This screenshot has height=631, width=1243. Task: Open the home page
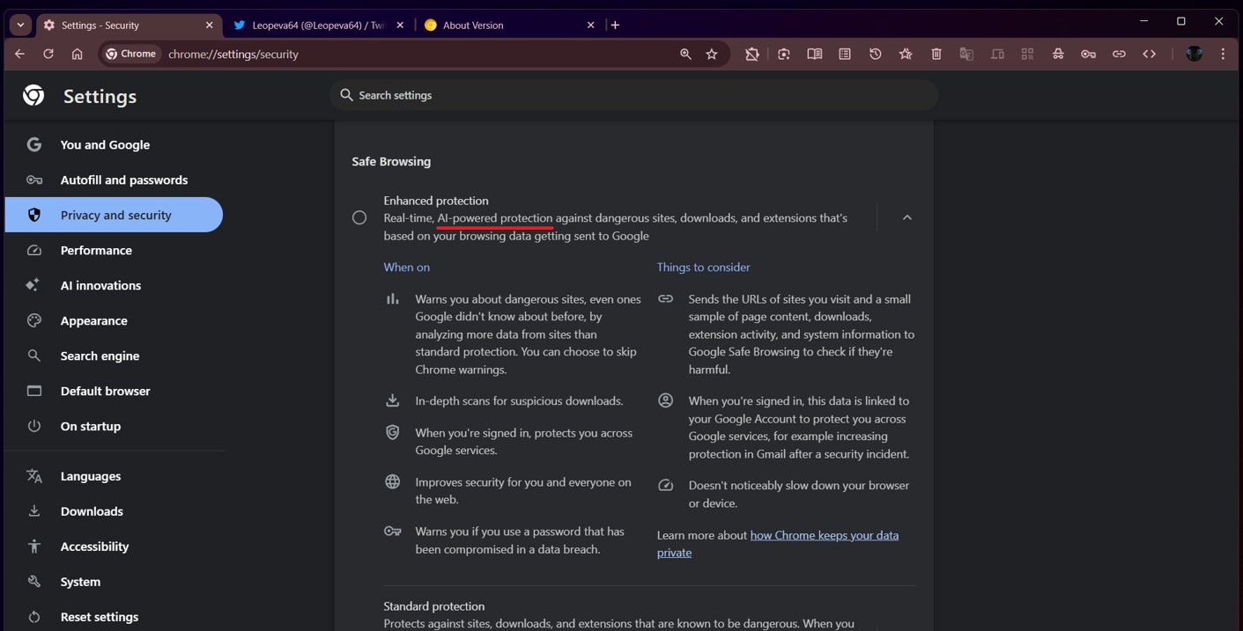[78, 54]
